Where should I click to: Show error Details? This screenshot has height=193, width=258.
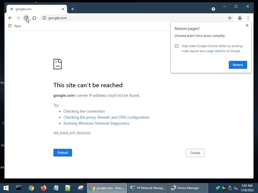(x=195, y=153)
